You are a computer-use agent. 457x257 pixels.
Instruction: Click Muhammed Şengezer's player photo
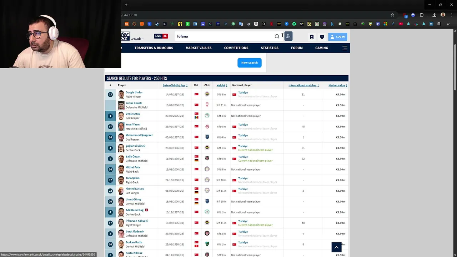pyautogui.click(x=121, y=137)
